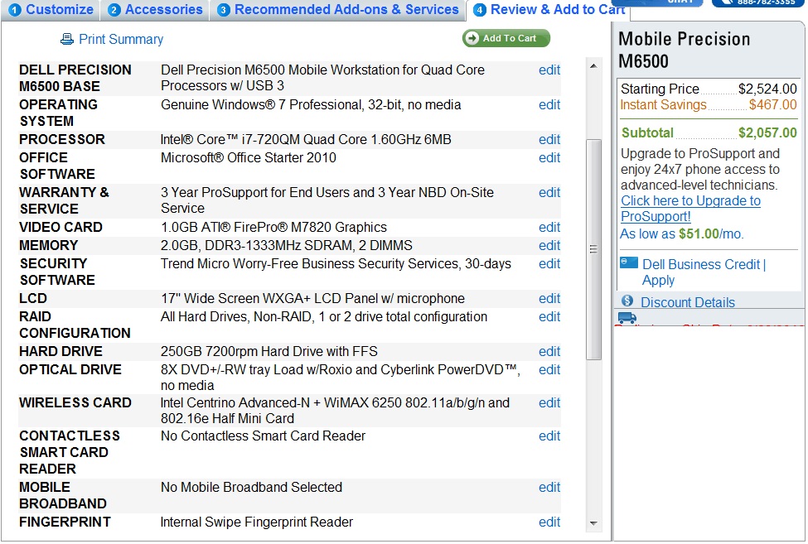
Task: Click the step 4 circle on Review tab
Action: [480, 10]
